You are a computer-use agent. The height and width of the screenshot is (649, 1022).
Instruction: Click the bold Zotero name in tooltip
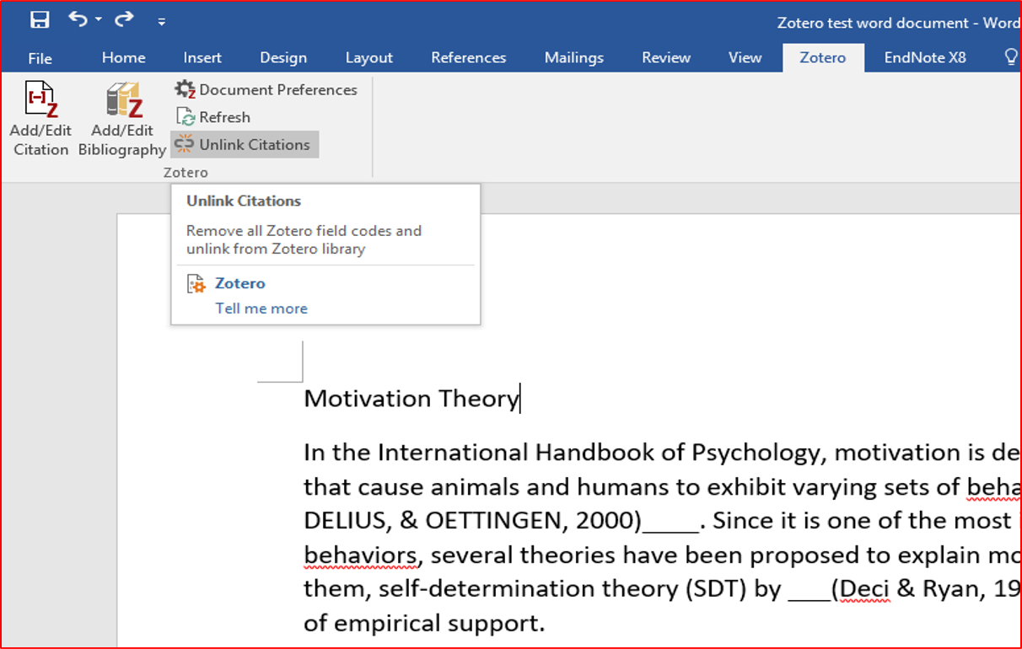click(240, 283)
